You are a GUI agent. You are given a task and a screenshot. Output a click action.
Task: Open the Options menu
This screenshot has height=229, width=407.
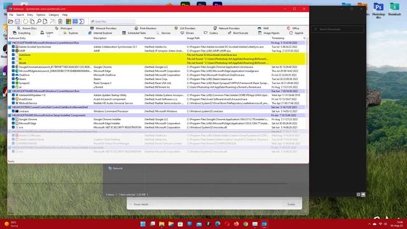coord(41,15)
